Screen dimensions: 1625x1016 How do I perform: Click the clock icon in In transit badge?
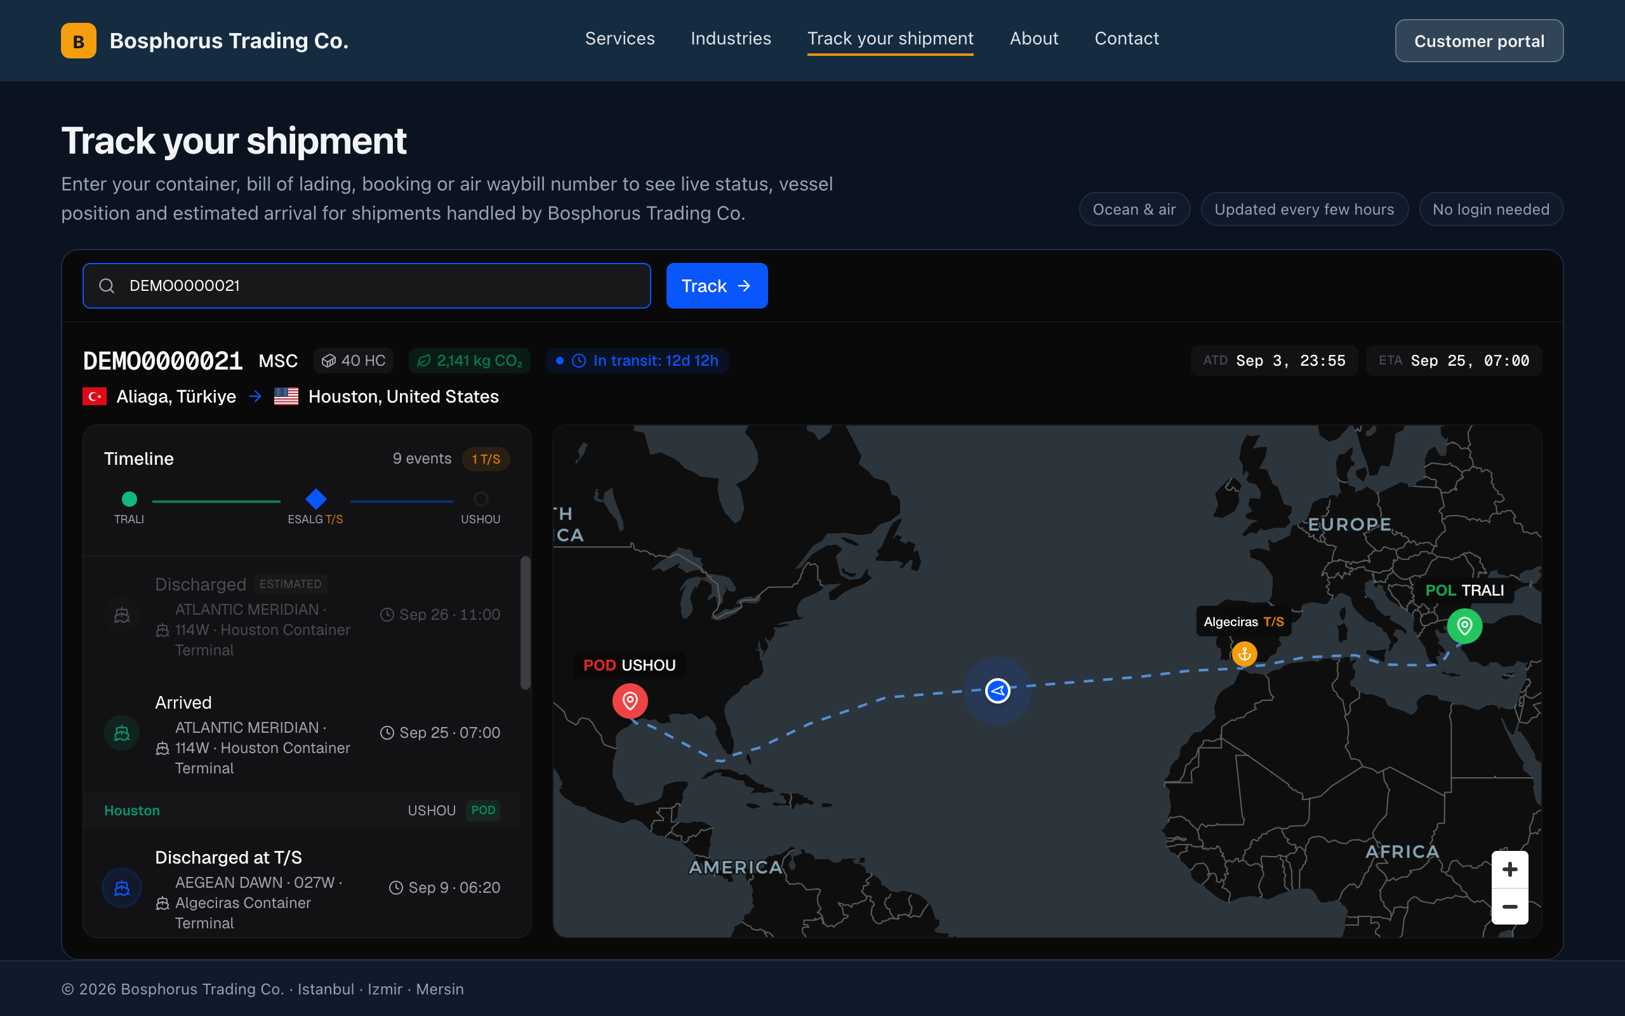(x=579, y=361)
